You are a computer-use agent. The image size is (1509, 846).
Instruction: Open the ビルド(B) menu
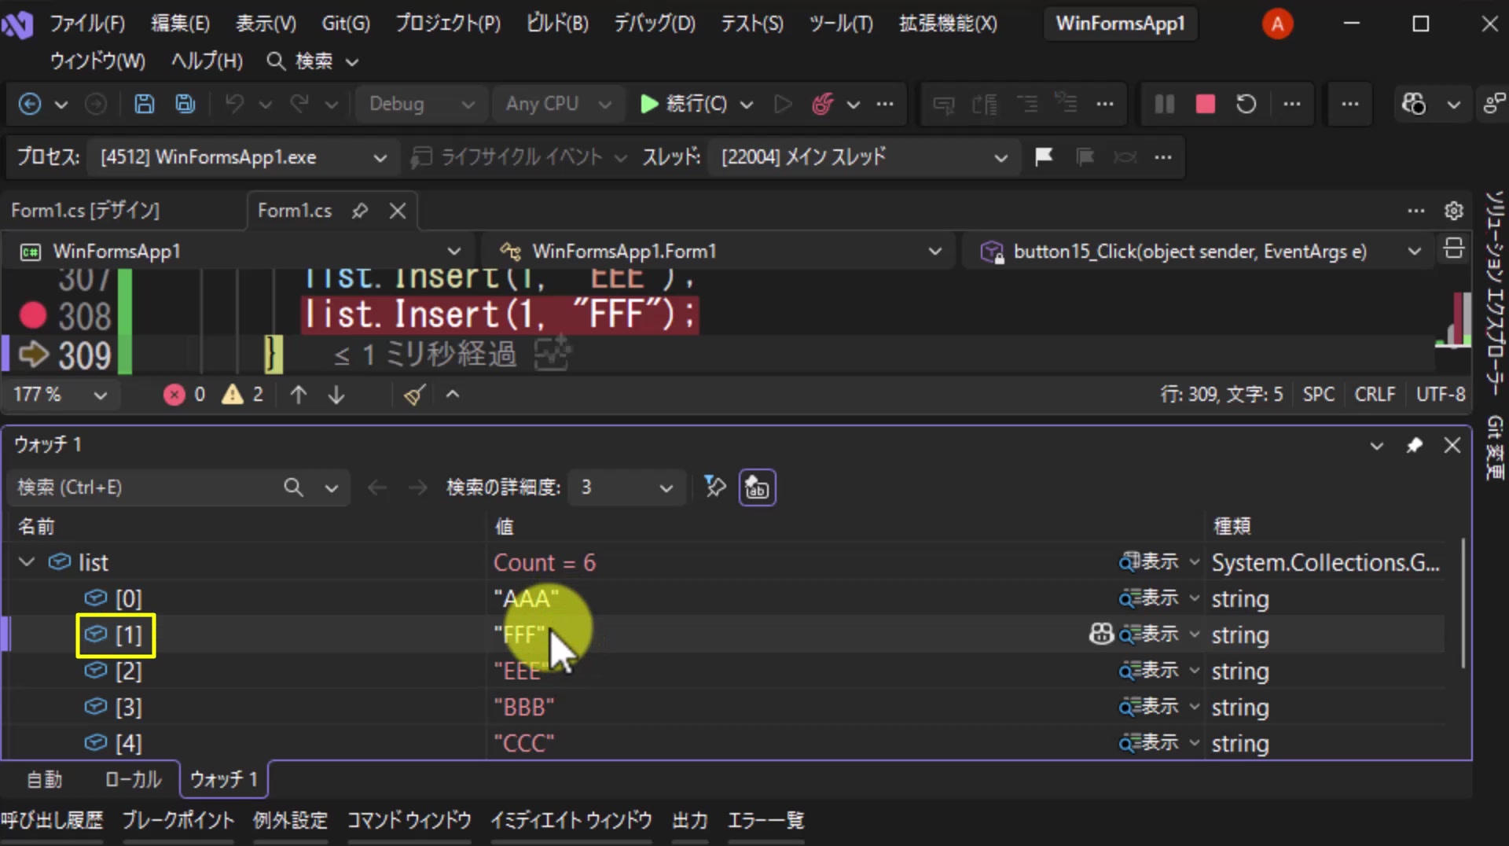pos(557,24)
